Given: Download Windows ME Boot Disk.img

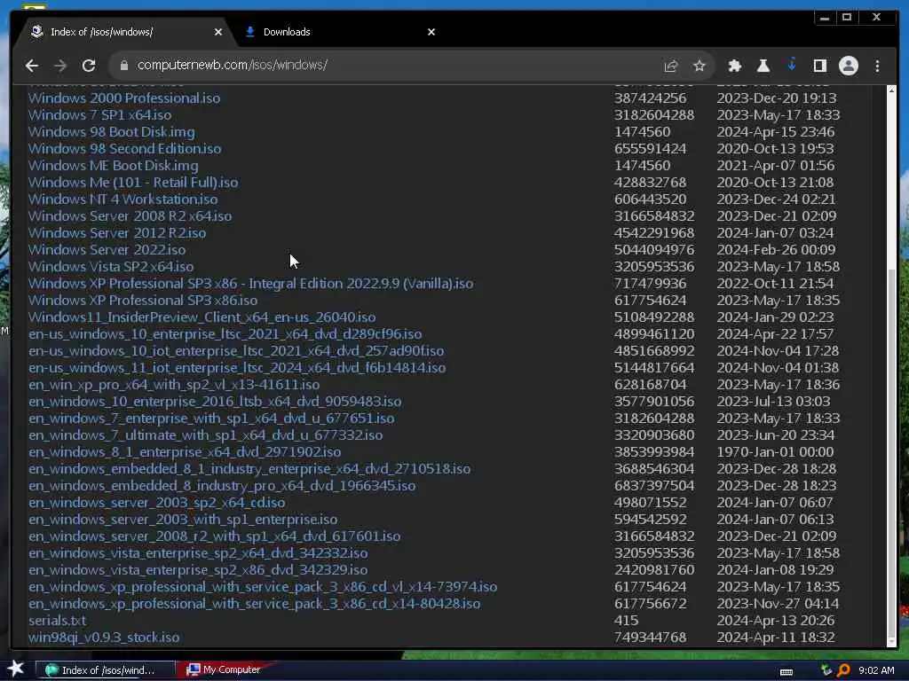Looking at the screenshot, I should pos(113,165).
